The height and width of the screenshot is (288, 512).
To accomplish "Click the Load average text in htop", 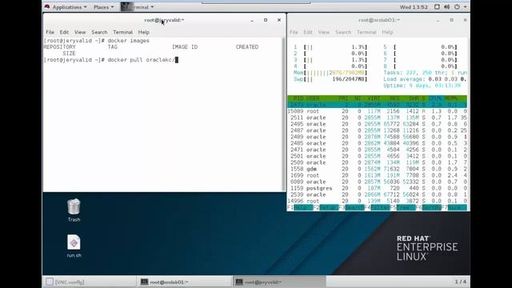I will (x=425, y=79).
